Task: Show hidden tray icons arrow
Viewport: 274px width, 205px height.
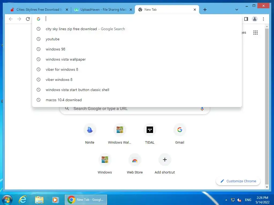Action: 226,200
